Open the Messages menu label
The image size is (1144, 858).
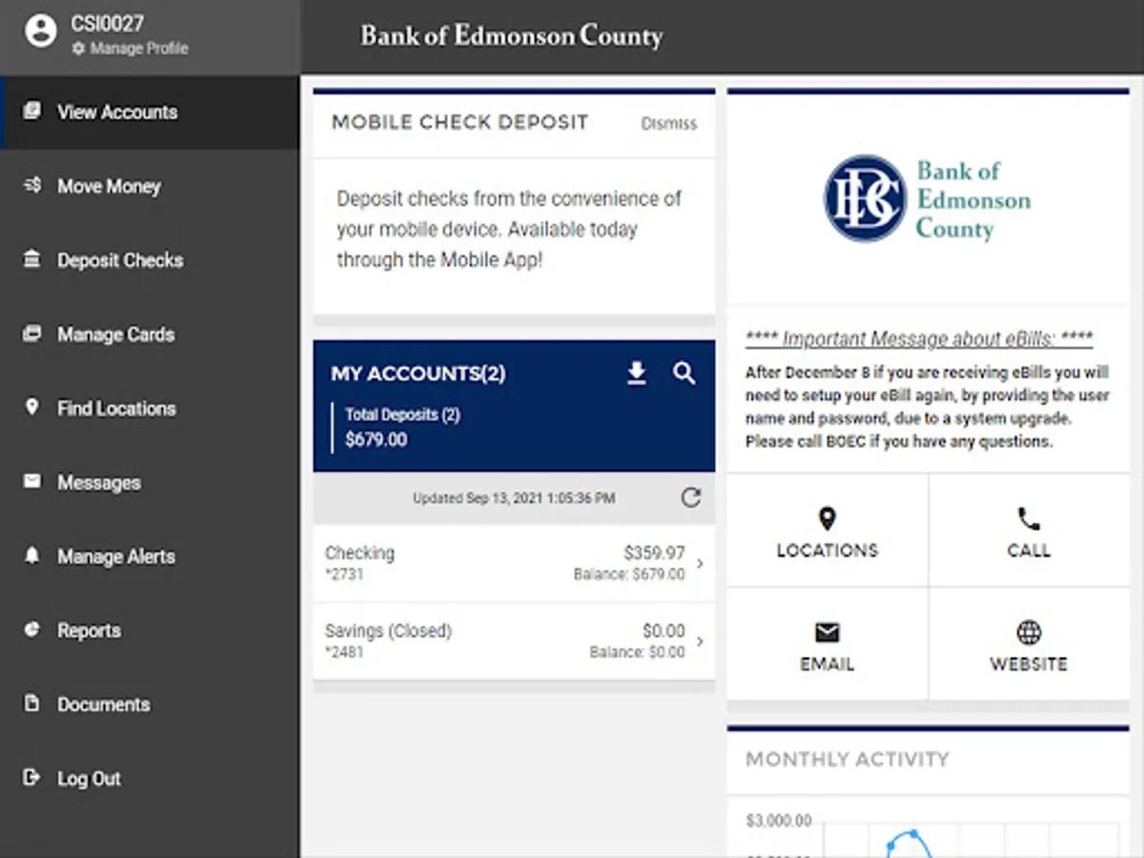[x=99, y=482]
